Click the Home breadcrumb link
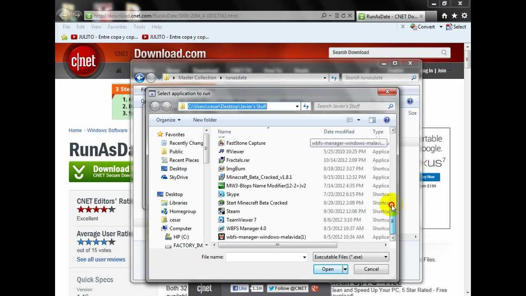526x296 pixels. click(75, 130)
